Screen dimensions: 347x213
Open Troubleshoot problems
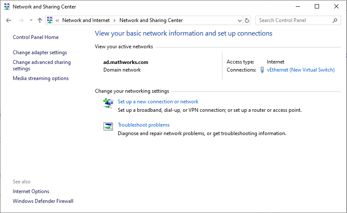coord(144,125)
